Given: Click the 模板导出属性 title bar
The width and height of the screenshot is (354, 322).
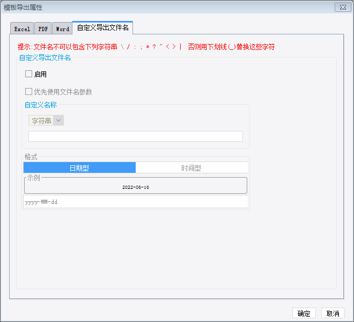Looking at the screenshot, I should point(167,7).
